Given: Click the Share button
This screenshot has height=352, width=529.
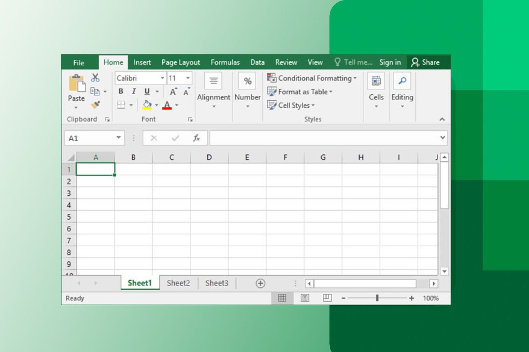Looking at the screenshot, I should (x=425, y=62).
